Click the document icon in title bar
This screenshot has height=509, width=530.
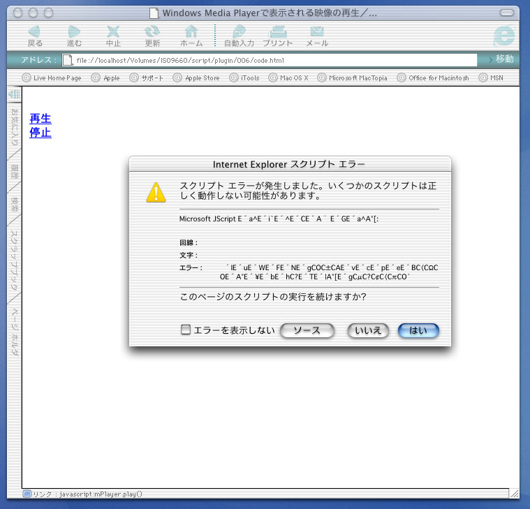point(154,13)
